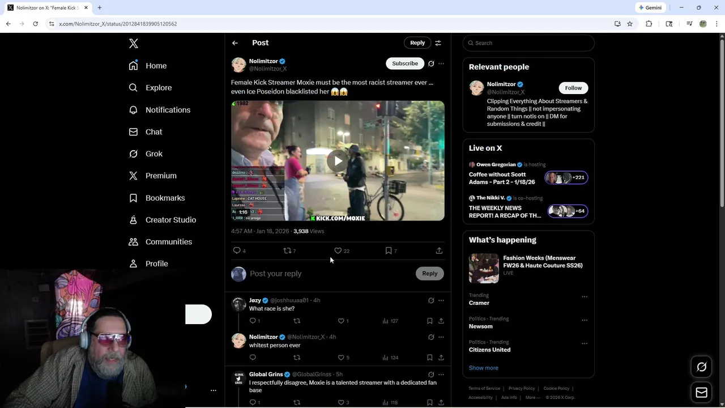Open main post more options menu
The height and width of the screenshot is (408, 725).
tap(441, 63)
